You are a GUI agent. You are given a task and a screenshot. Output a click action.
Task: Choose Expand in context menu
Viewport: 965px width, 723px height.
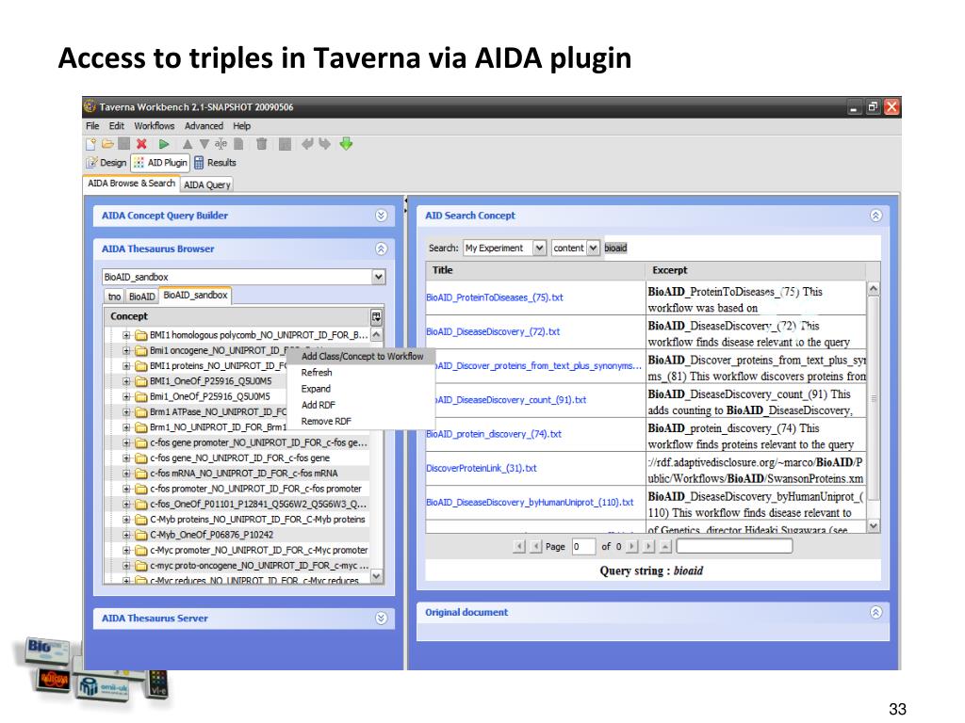click(362, 389)
